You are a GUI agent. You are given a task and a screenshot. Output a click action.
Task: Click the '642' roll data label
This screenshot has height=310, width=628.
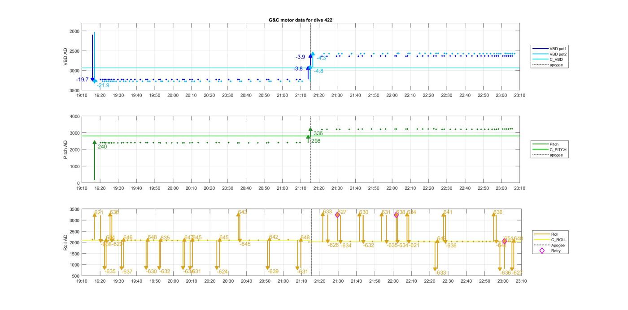274,237
